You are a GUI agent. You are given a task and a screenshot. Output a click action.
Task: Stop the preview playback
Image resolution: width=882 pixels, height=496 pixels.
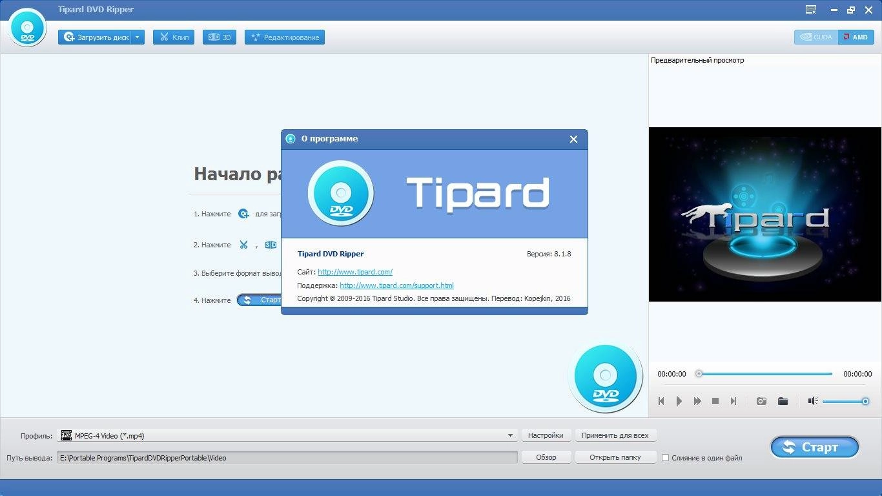(715, 401)
